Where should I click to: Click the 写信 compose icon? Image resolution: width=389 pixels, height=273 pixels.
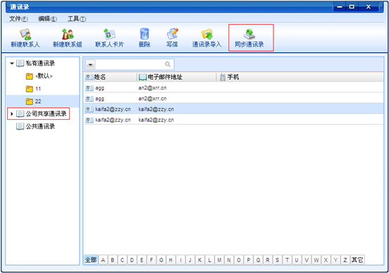tap(173, 34)
